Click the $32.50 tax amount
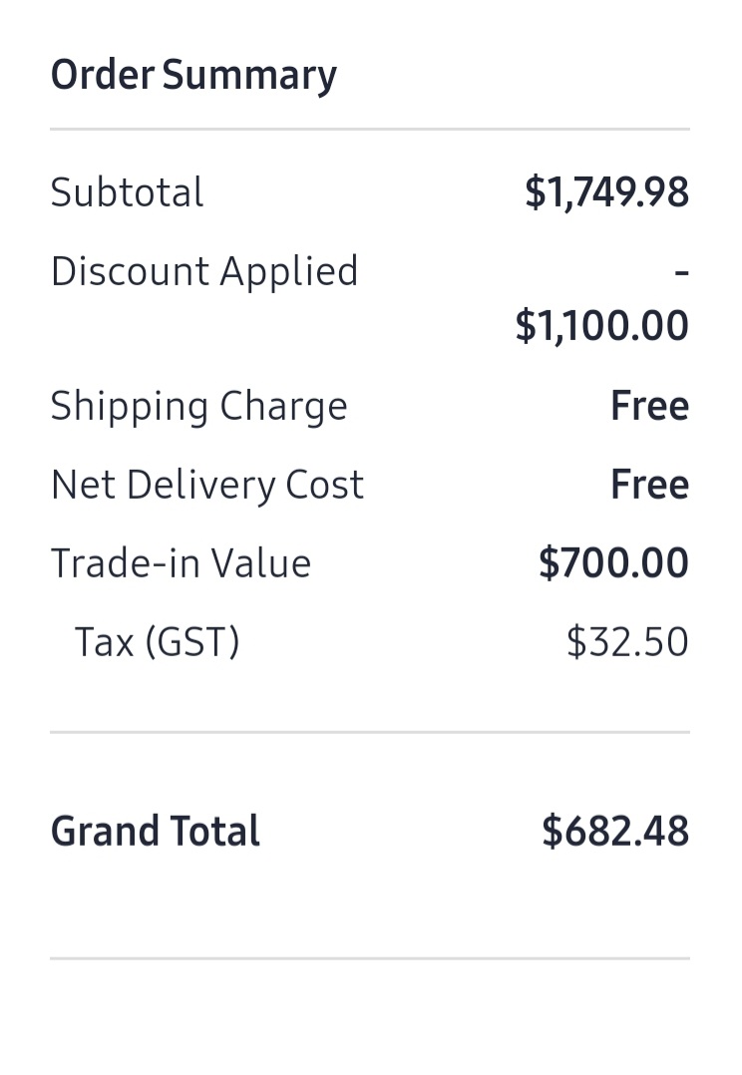The width and height of the screenshot is (742, 1075). click(627, 642)
